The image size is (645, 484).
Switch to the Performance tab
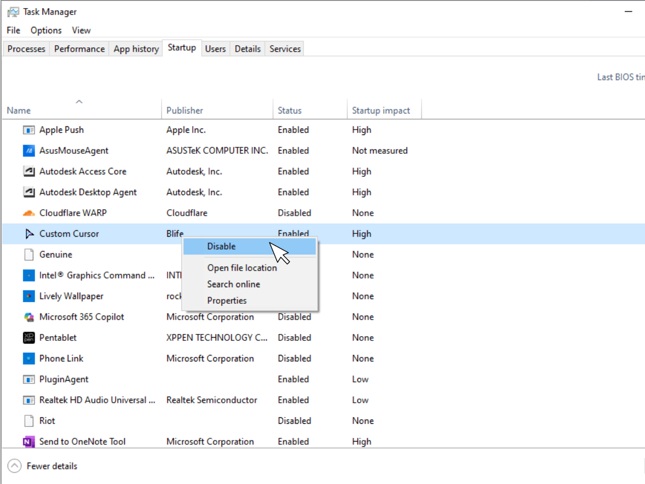pyautogui.click(x=80, y=49)
